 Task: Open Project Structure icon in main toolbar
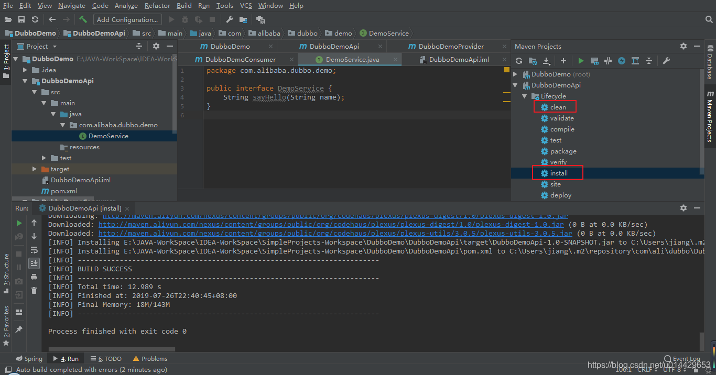(x=243, y=19)
